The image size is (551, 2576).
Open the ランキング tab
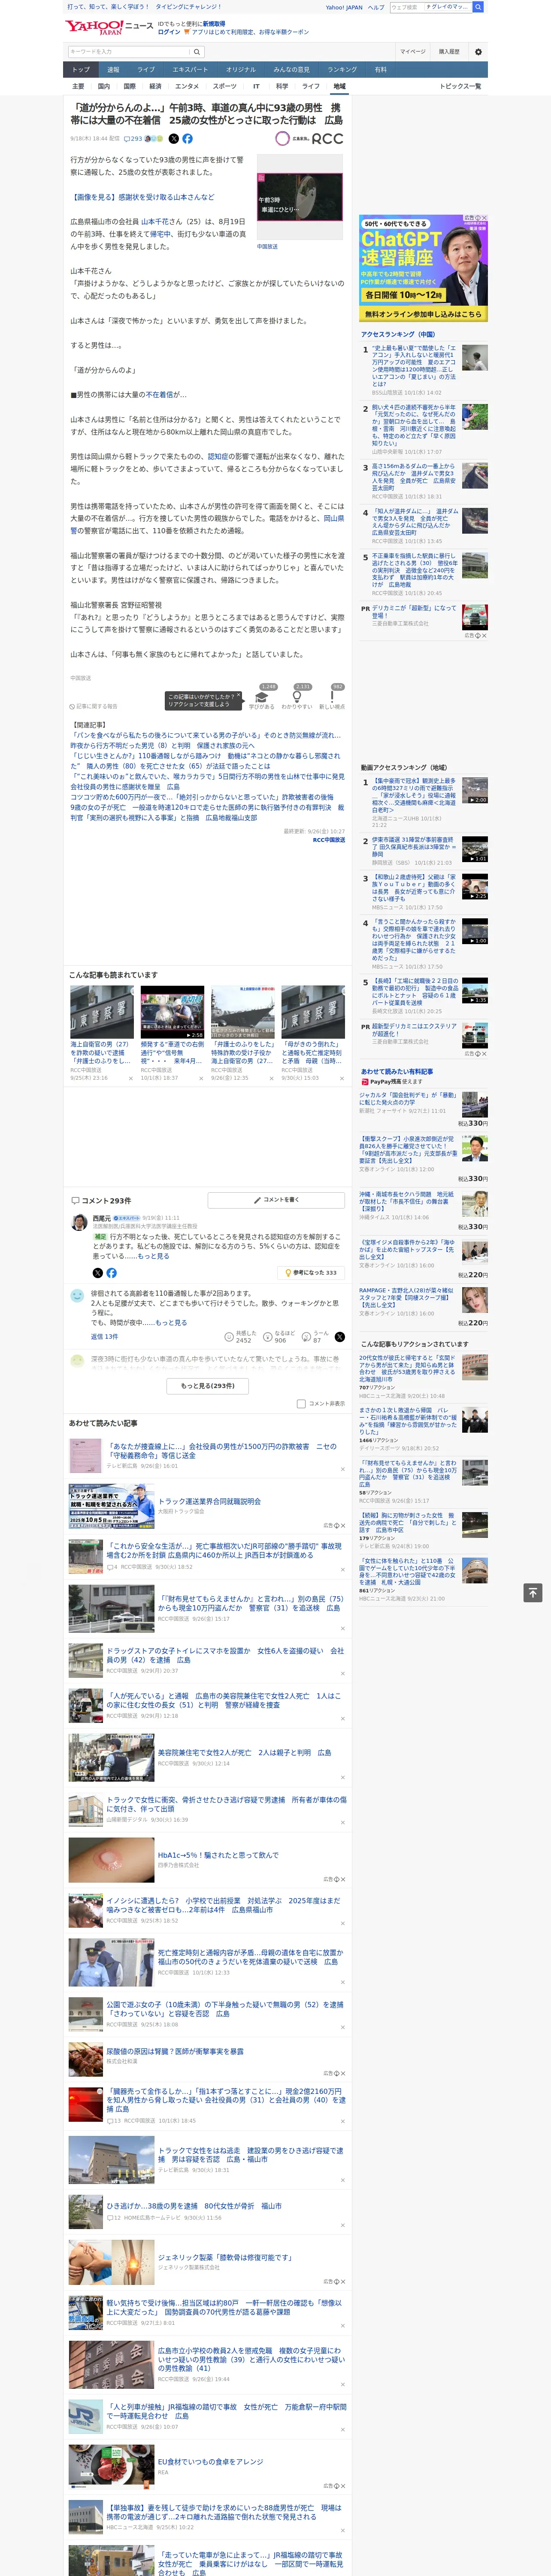coord(342,70)
